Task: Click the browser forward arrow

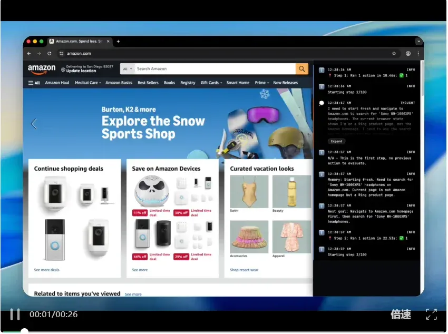Action: 39,53
